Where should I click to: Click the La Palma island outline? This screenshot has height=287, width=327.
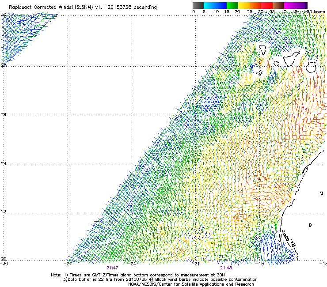(262, 49)
